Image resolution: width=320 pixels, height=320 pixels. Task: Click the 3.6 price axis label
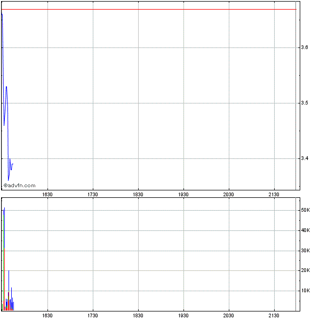305,47
